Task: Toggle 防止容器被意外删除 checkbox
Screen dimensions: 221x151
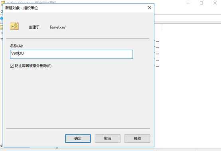Action: point(12,66)
